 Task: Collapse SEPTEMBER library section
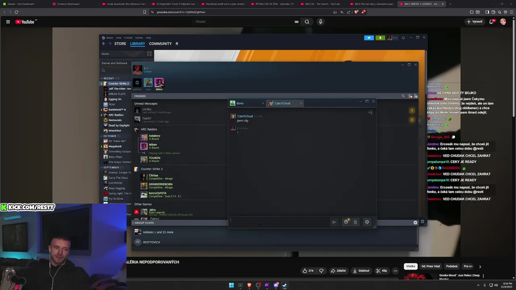coord(102,167)
